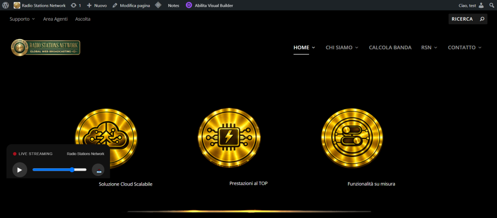The height and width of the screenshot is (218, 497).
Task: Click the user avatar icon
Action: point(481,5)
